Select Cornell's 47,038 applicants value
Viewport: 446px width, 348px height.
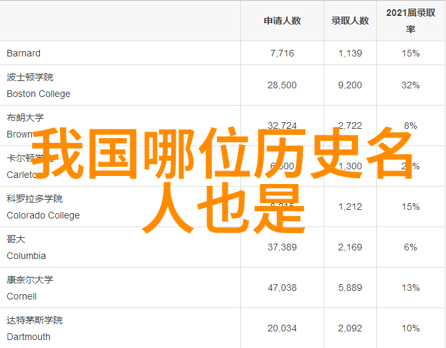click(x=282, y=288)
